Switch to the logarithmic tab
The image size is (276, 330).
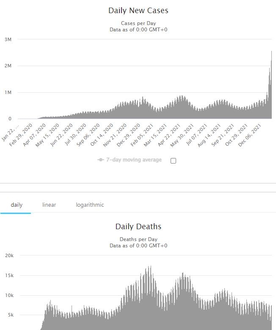pos(90,205)
